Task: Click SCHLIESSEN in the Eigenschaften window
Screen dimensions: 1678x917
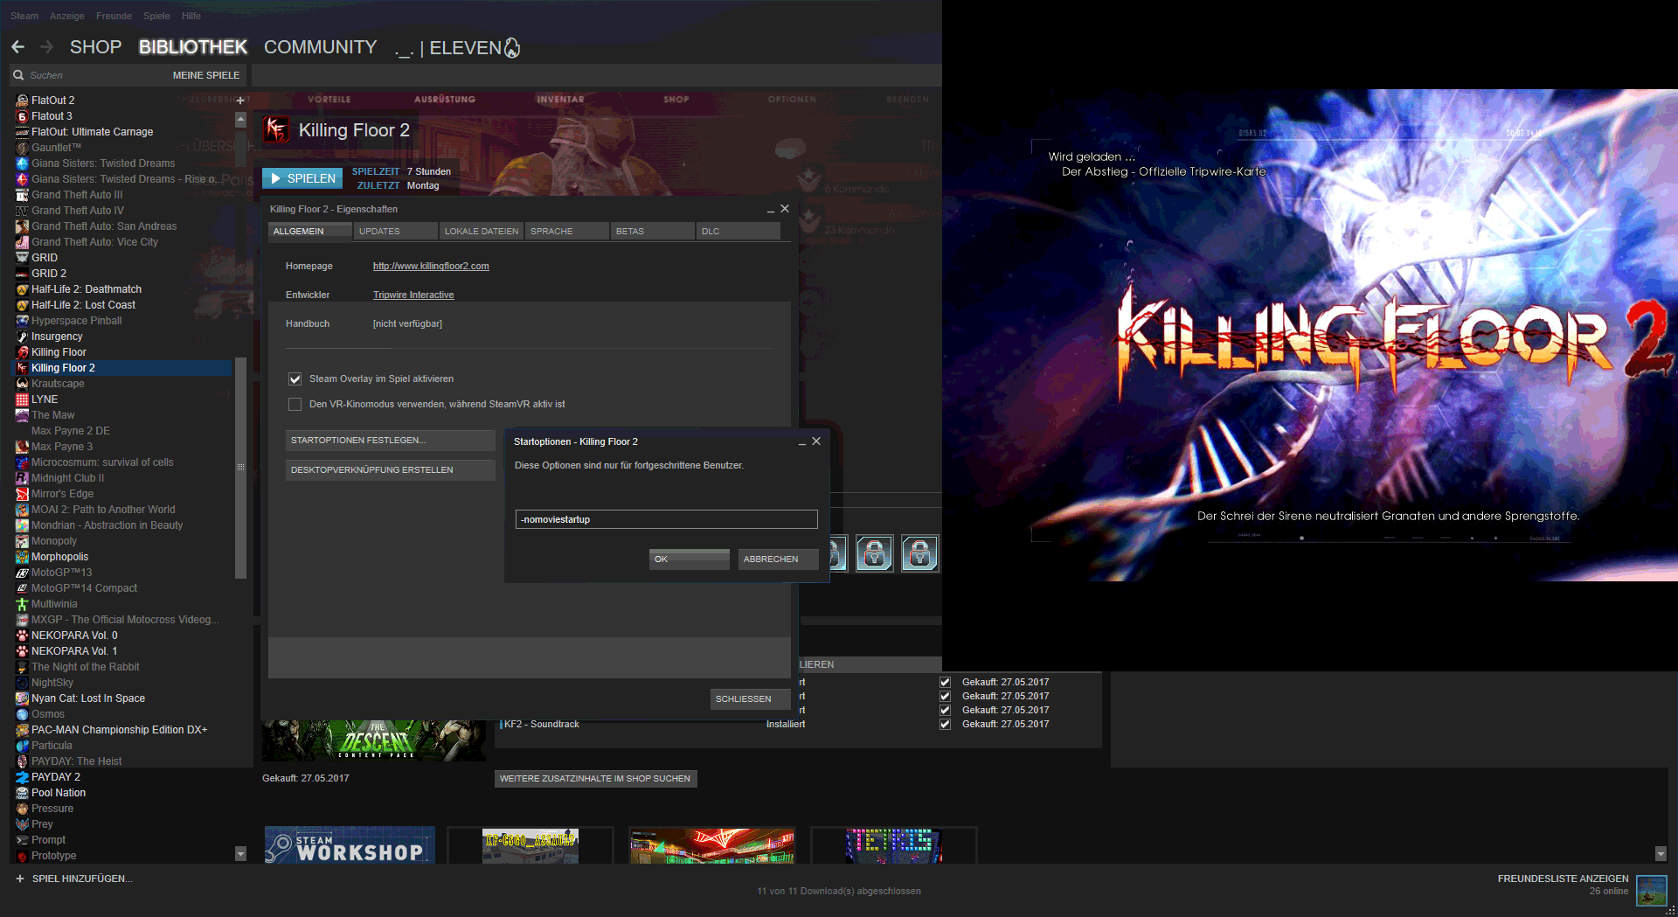Action: point(751,699)
